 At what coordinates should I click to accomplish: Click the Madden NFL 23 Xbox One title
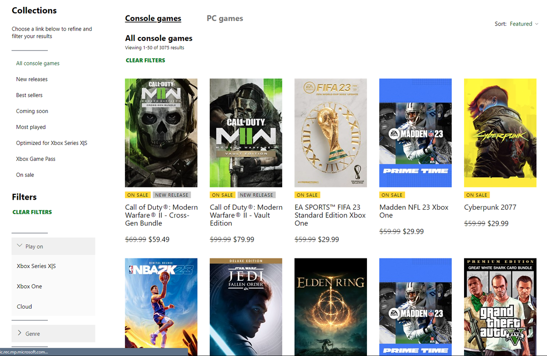click(414, 211)
